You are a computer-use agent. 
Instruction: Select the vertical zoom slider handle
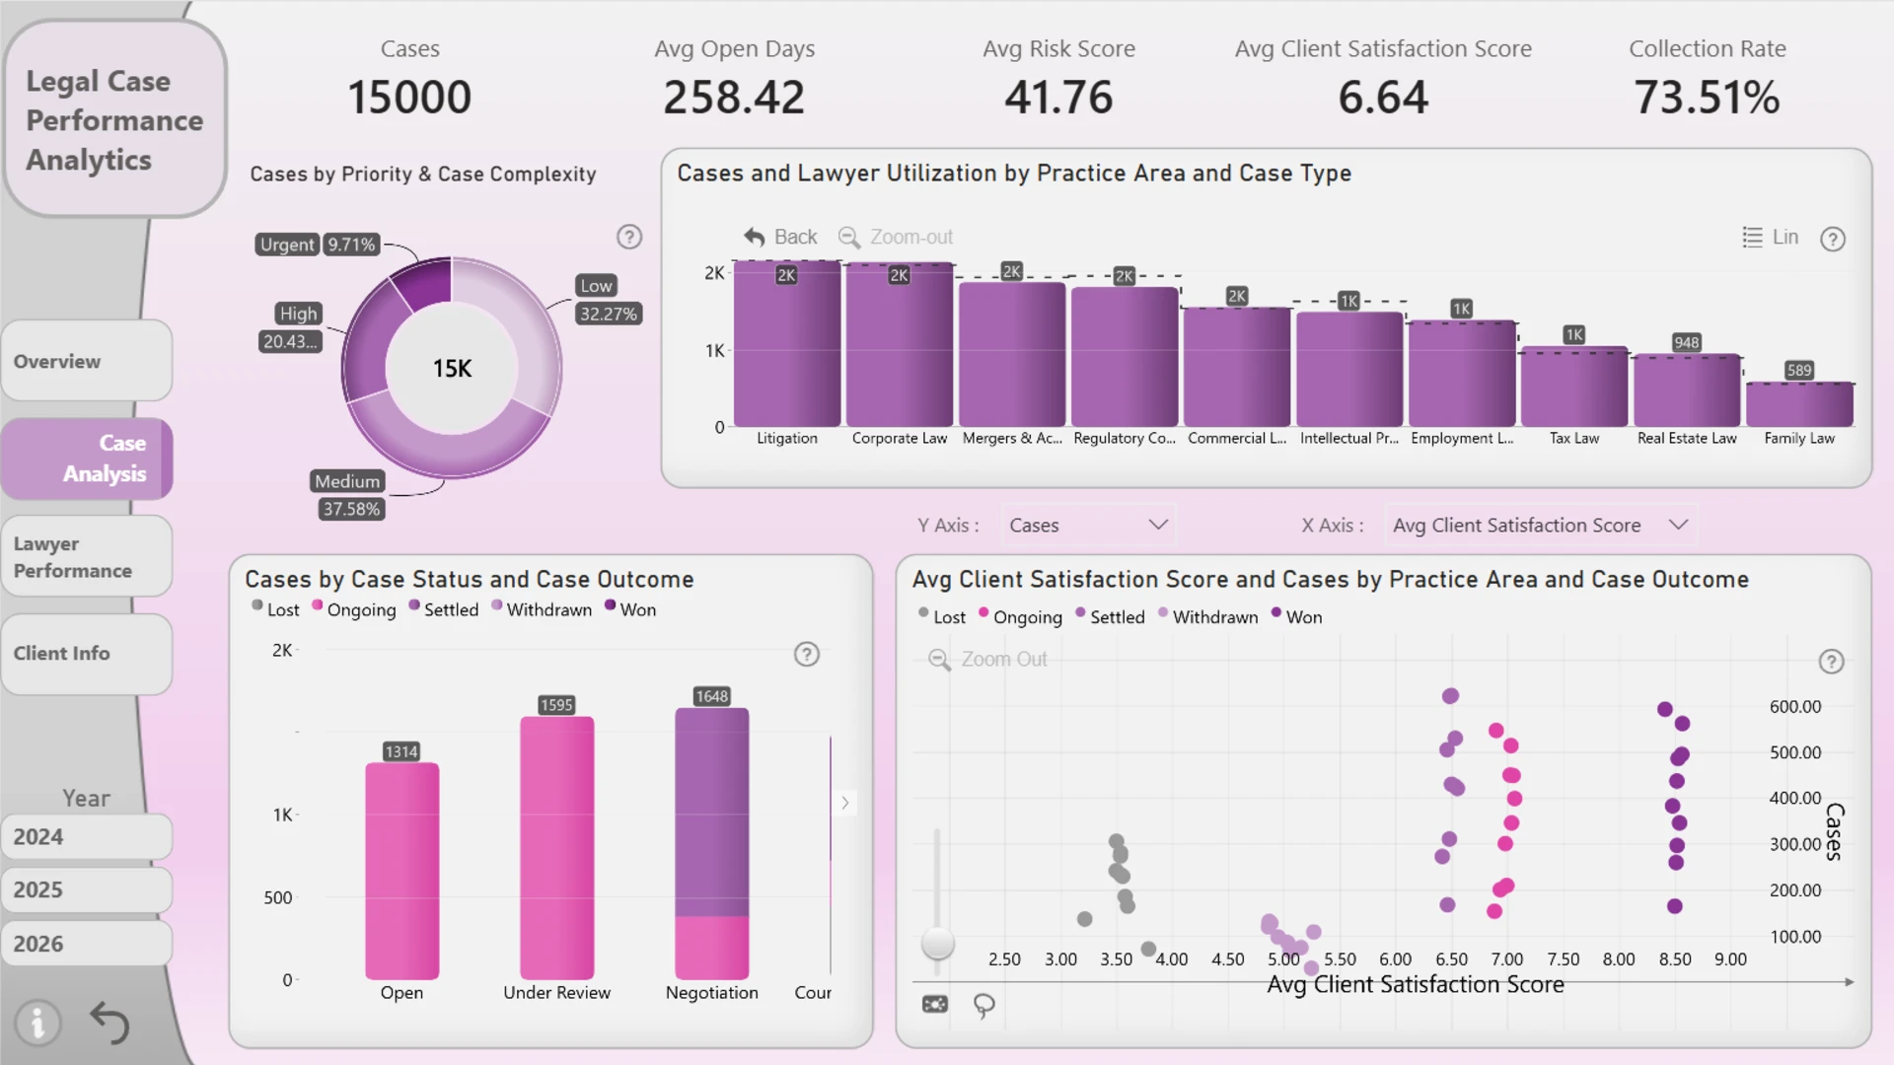937,944
